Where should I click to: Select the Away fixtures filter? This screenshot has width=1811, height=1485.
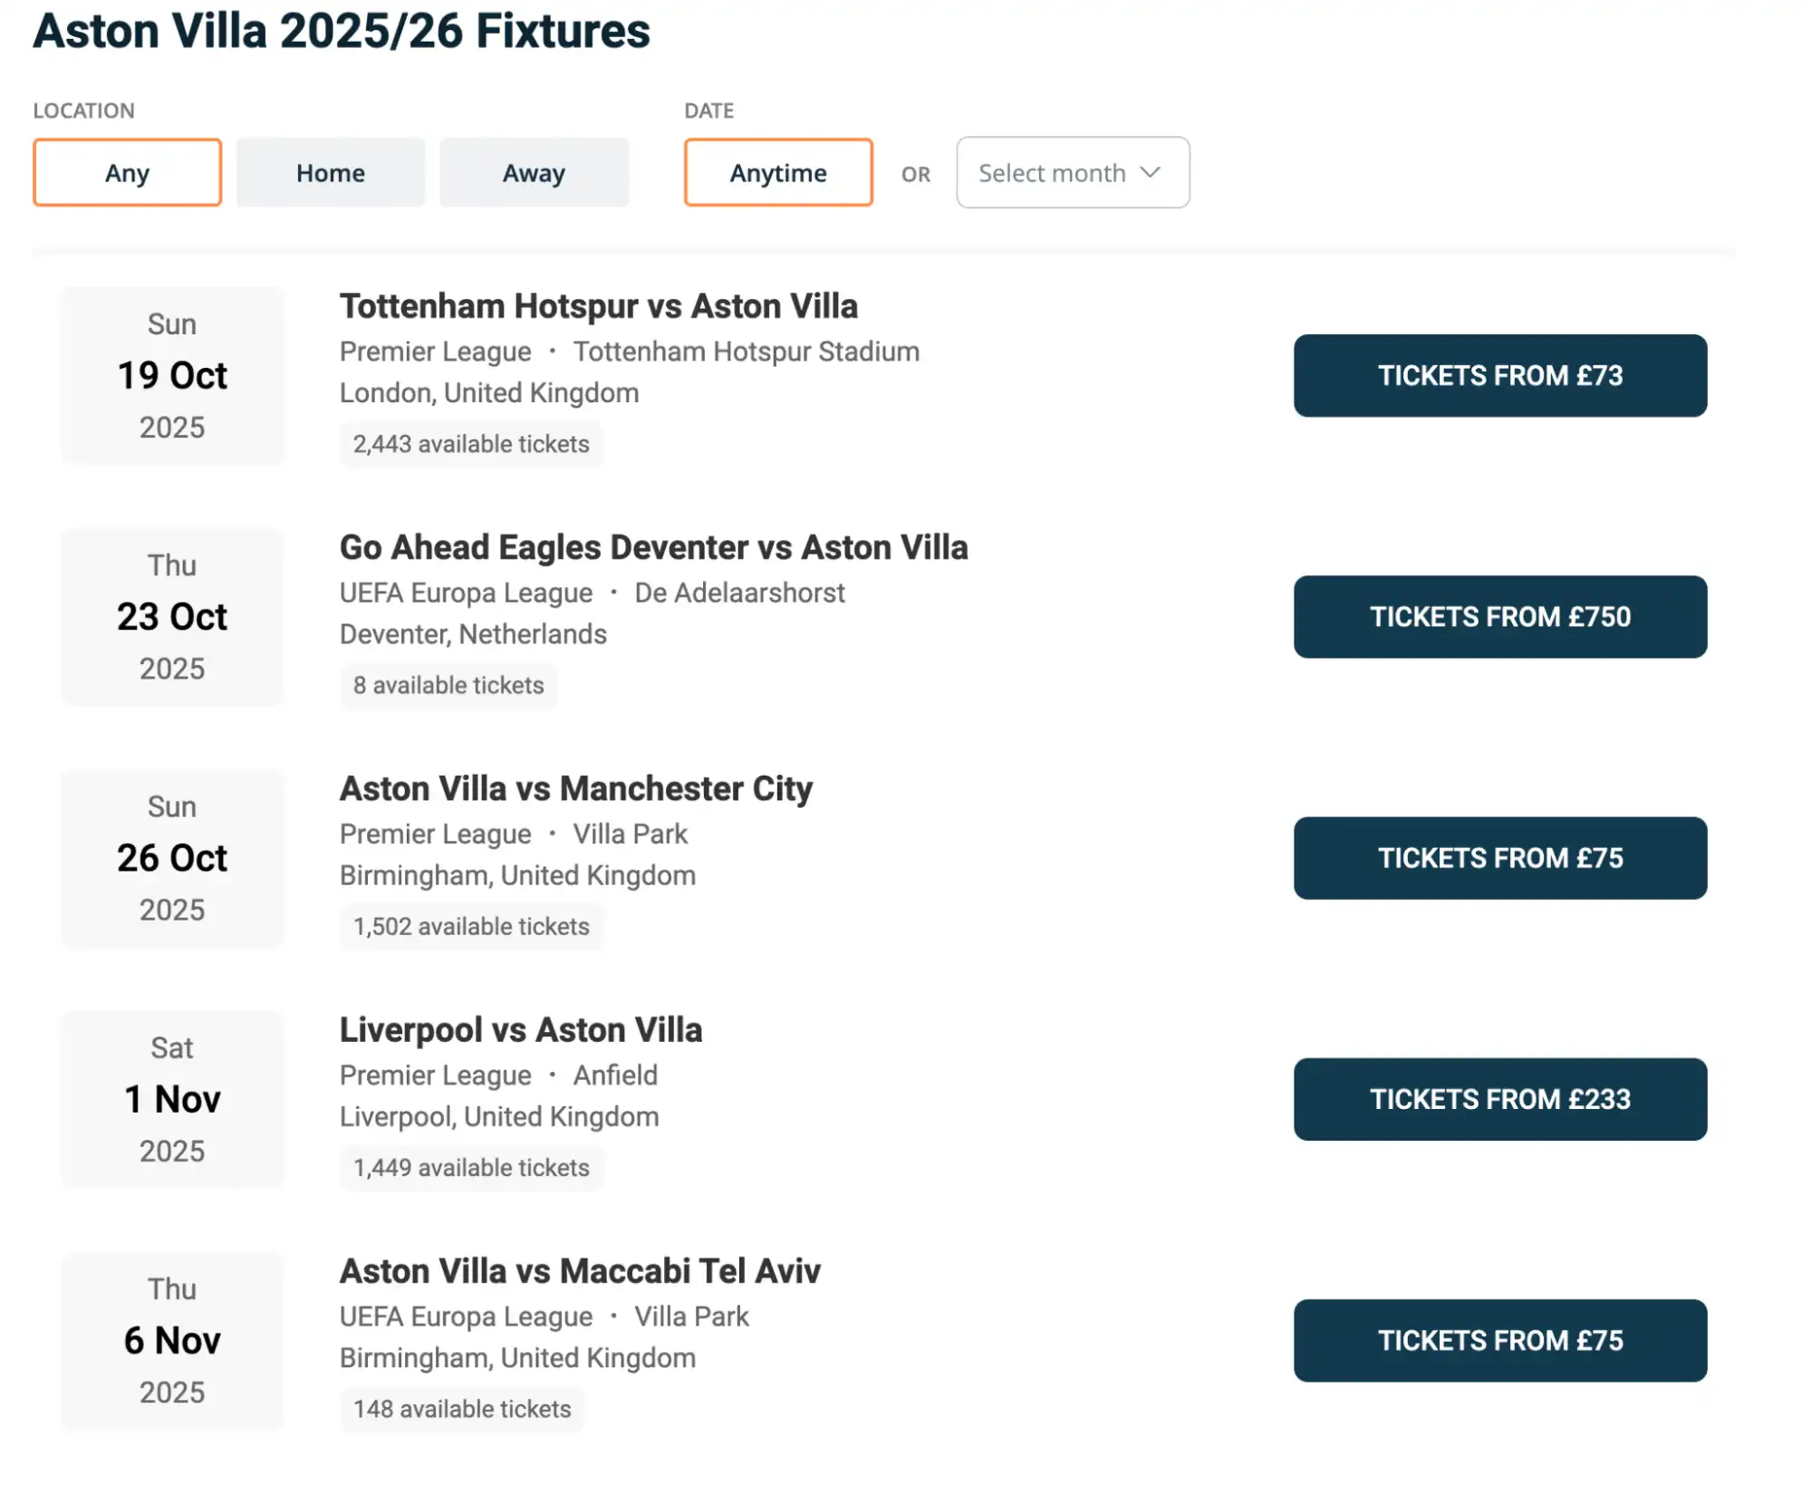tap(534, 172)
